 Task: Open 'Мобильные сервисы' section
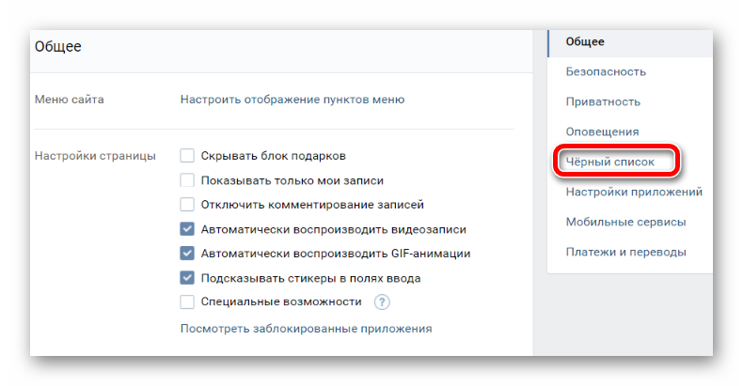click(x=625, y=222)
